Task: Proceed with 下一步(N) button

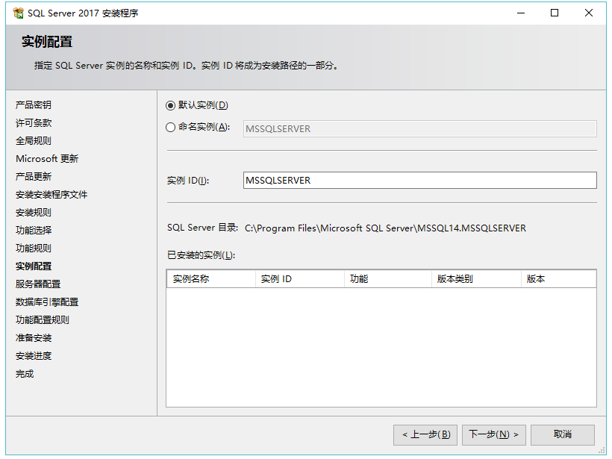Action: [494, 434]
